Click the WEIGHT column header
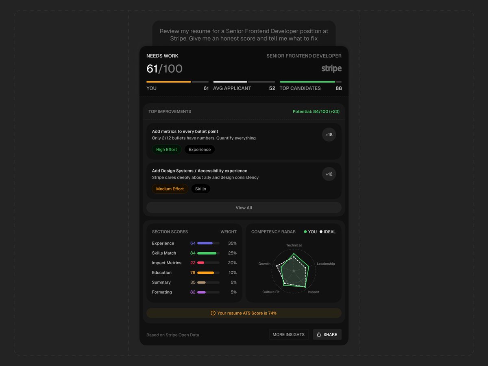Image resolution: width=488 pixels, height=366 pixels. coord(229,232)
